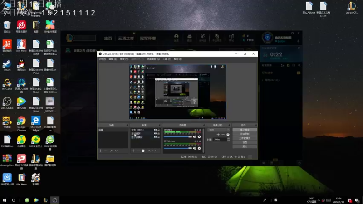Mute Mic/Aux speaker in mixer
The image size is (363, 204).
[x=195, y=148]
